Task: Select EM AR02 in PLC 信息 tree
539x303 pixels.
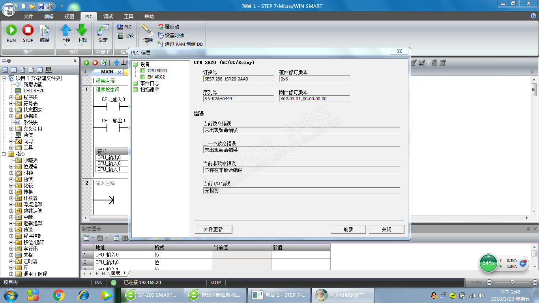Action: coord(156,77)
